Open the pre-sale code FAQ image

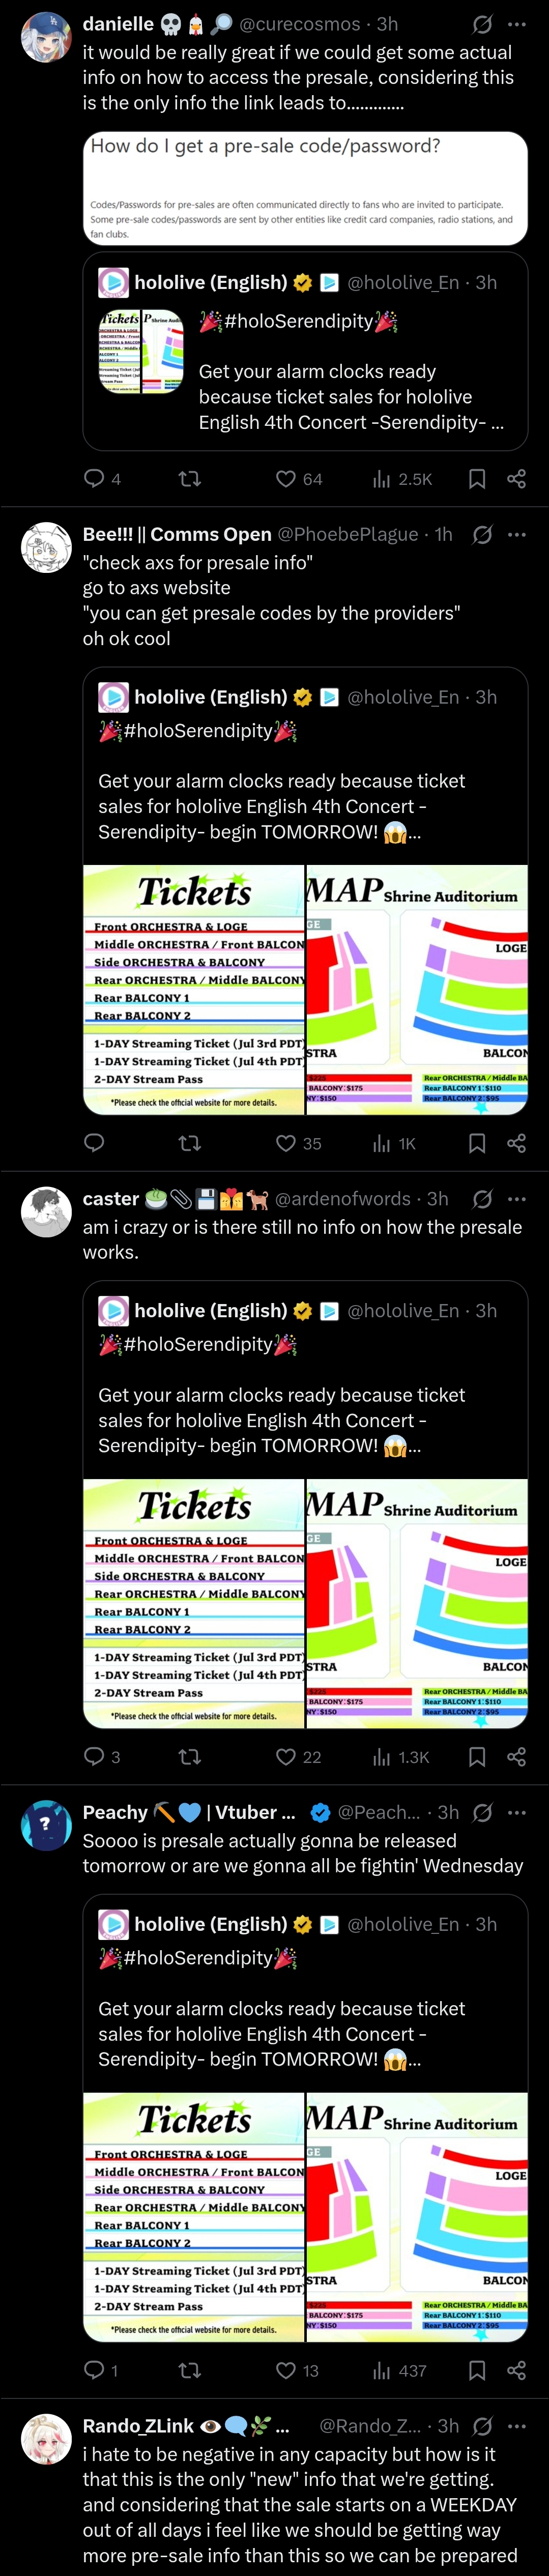pos(305,188)
